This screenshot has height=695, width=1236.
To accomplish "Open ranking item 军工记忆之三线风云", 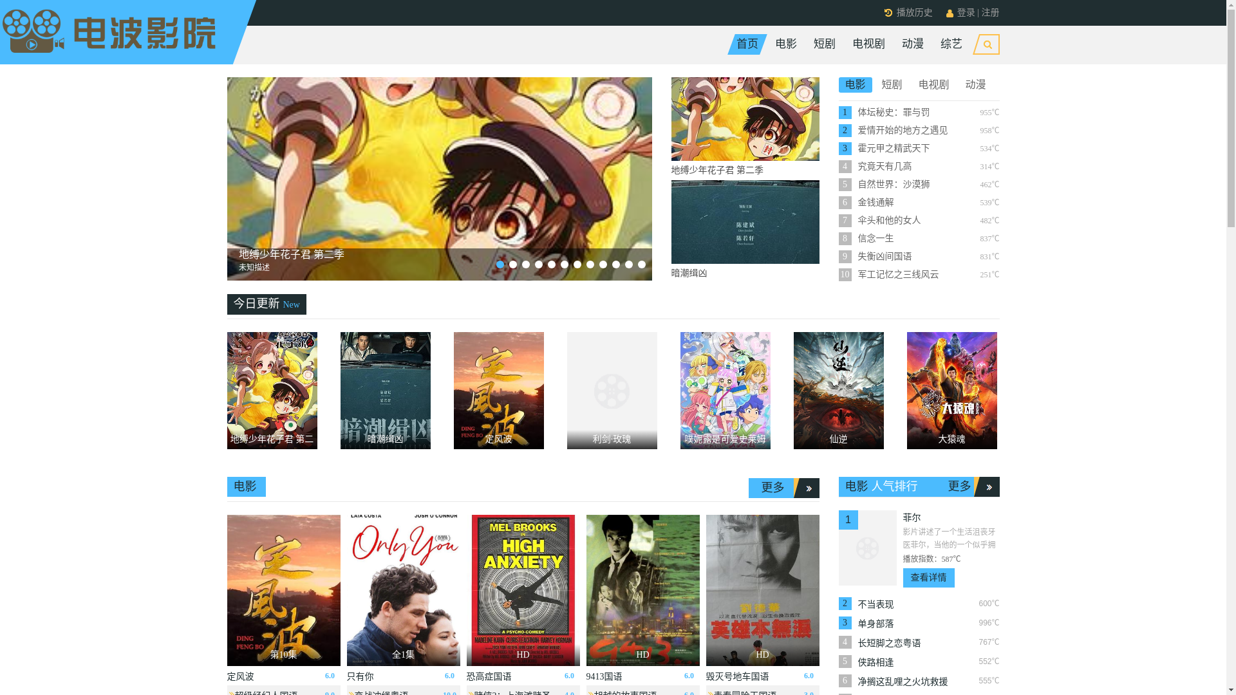I will coord(898,275).
